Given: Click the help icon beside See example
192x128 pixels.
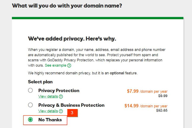Looking at the screenshot, I should 69,65.
